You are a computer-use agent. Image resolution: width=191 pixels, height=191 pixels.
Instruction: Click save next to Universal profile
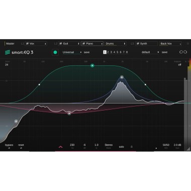click(86, 52)
